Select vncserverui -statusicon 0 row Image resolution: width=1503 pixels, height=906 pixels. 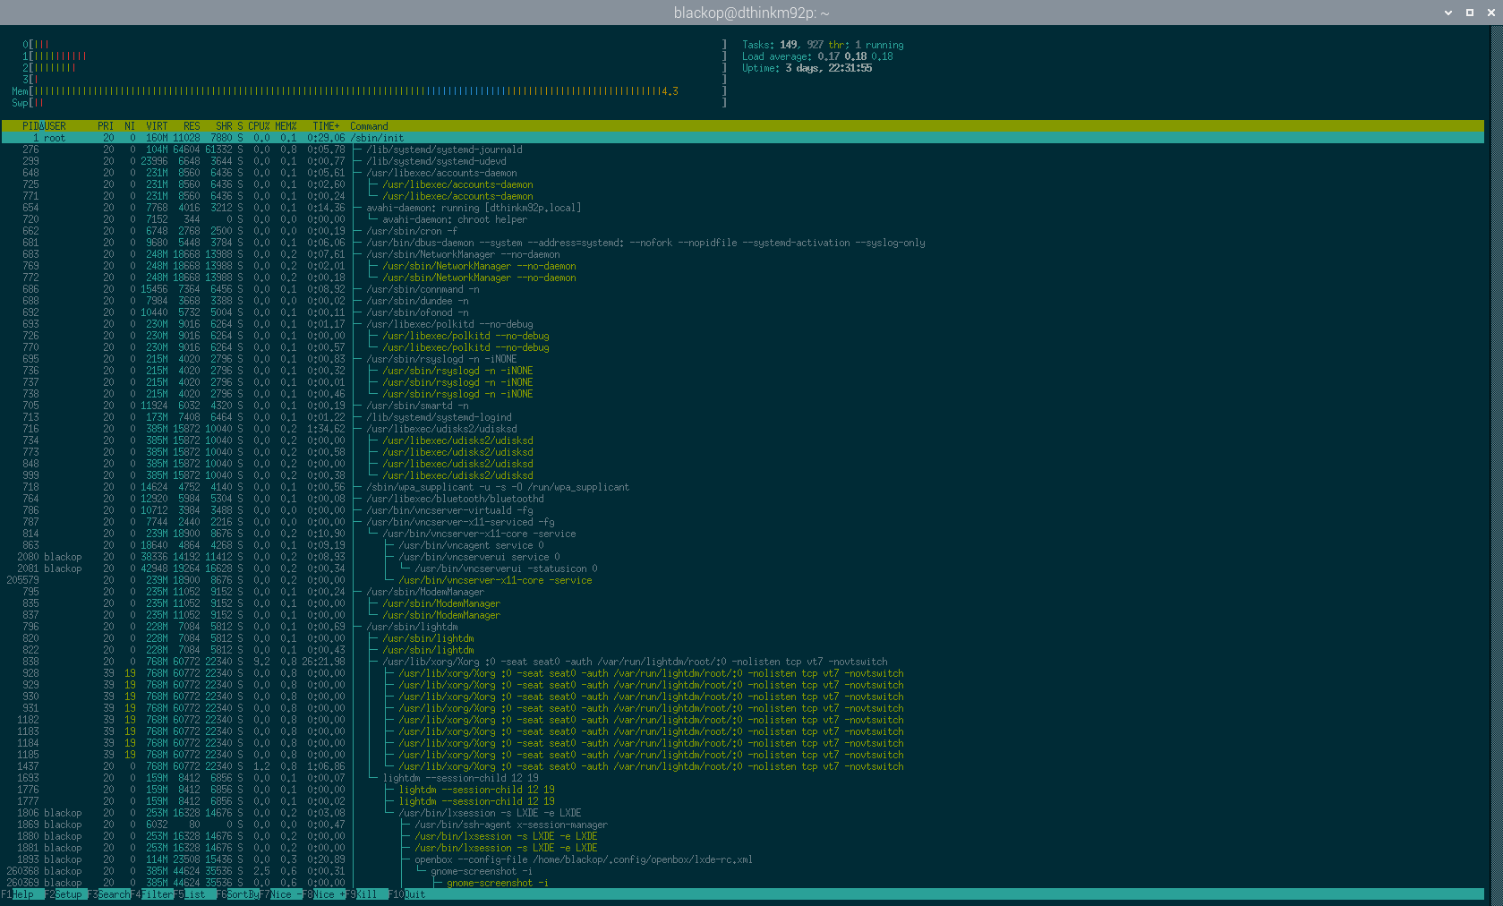click(743, 568)
